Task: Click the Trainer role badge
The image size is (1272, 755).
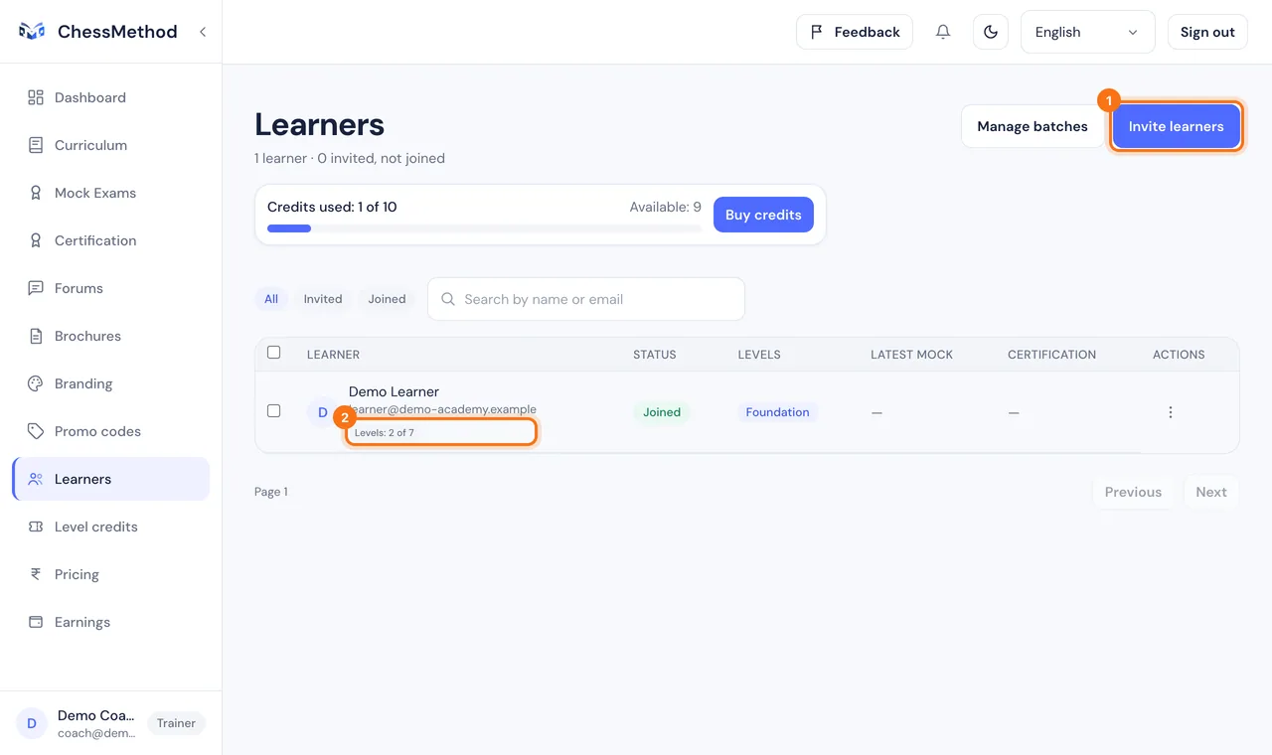Action: pos(176,723)
